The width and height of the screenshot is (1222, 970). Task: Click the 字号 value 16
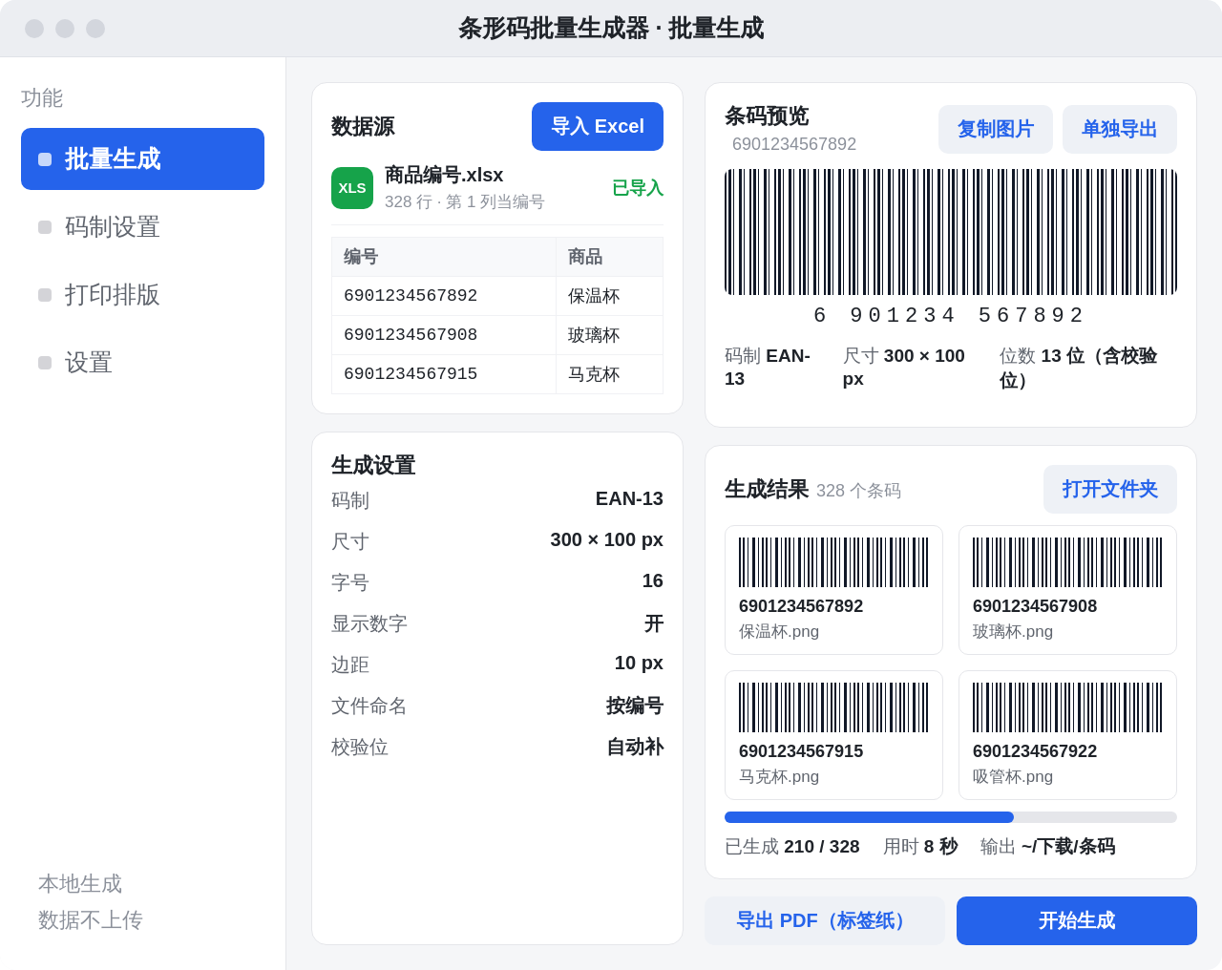point(653,580)
